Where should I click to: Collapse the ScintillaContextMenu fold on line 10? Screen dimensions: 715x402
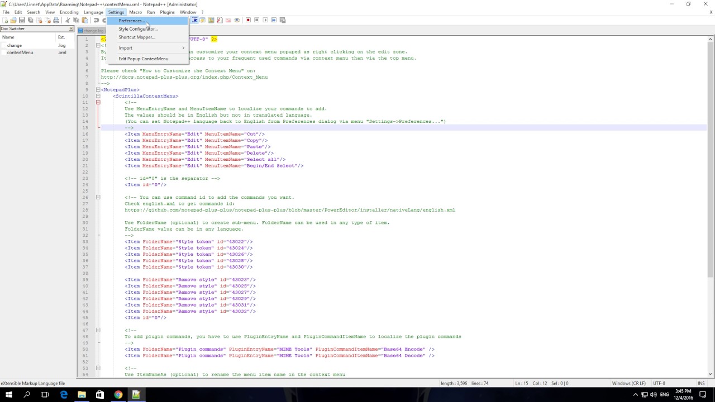98,96
